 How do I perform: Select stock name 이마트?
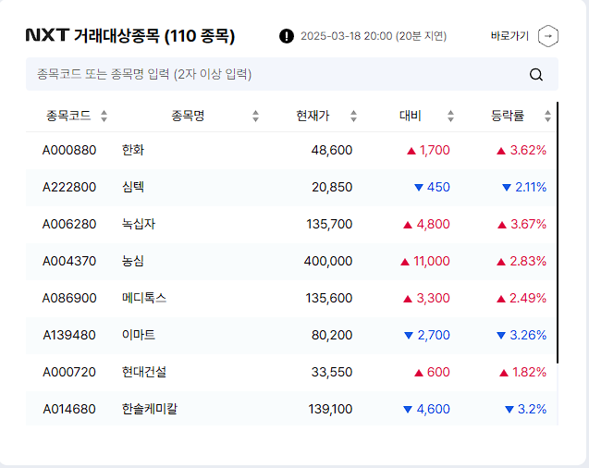139,335
